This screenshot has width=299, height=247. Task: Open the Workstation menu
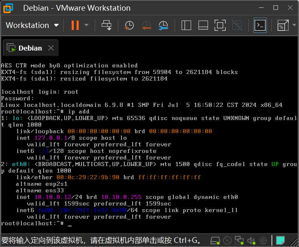pyautogui.click(x=33, y=25)
